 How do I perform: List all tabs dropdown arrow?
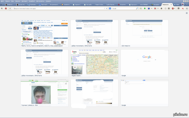point(188,4)
